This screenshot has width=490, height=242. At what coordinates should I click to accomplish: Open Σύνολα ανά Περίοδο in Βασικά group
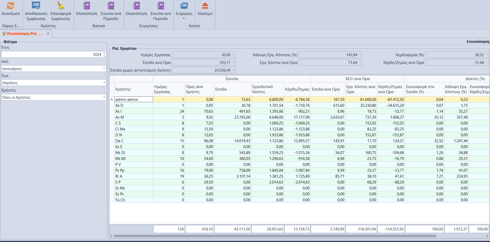(x=111, y=6)
